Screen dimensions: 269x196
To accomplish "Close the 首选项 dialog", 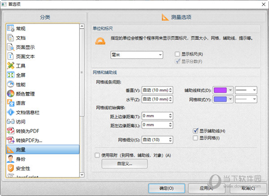I will [264, 4].
